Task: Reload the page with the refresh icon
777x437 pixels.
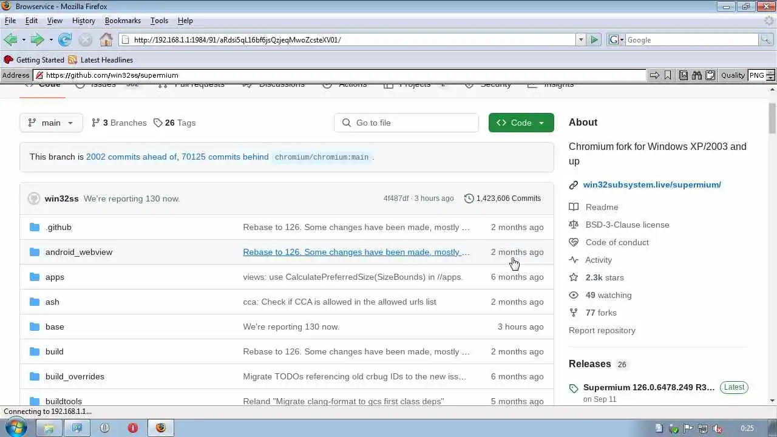Action: click(65, 39)
